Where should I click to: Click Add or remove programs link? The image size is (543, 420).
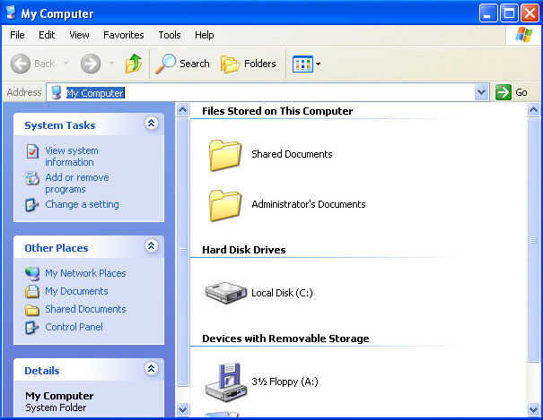click(x=77, y=183)
